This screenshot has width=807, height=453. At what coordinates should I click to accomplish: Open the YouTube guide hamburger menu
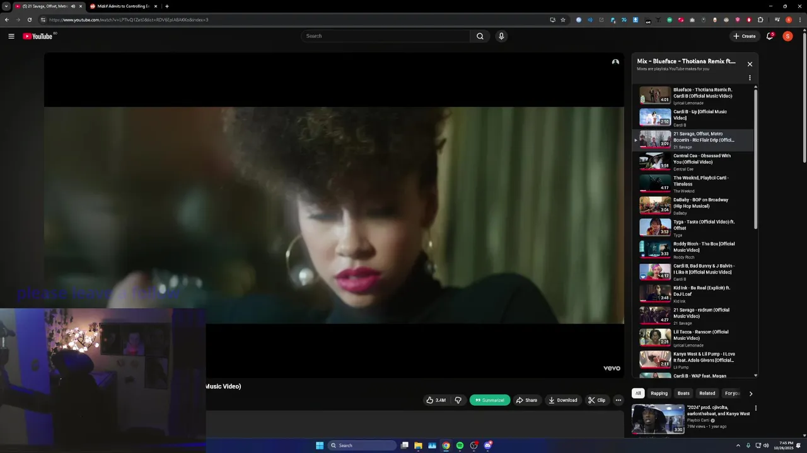pos(11,36)
